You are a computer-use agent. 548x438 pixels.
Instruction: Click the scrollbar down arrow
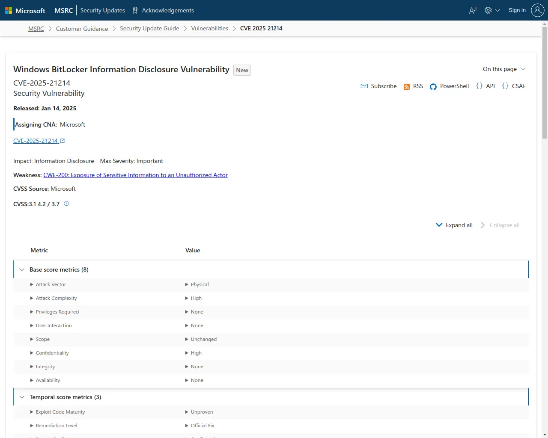pyautogui.click(x=545, y=435)
